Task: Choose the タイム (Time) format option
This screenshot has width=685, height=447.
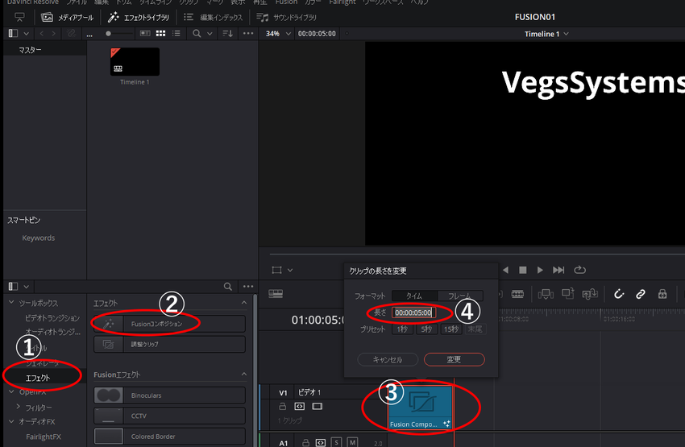Action: [x=414, y=296]
